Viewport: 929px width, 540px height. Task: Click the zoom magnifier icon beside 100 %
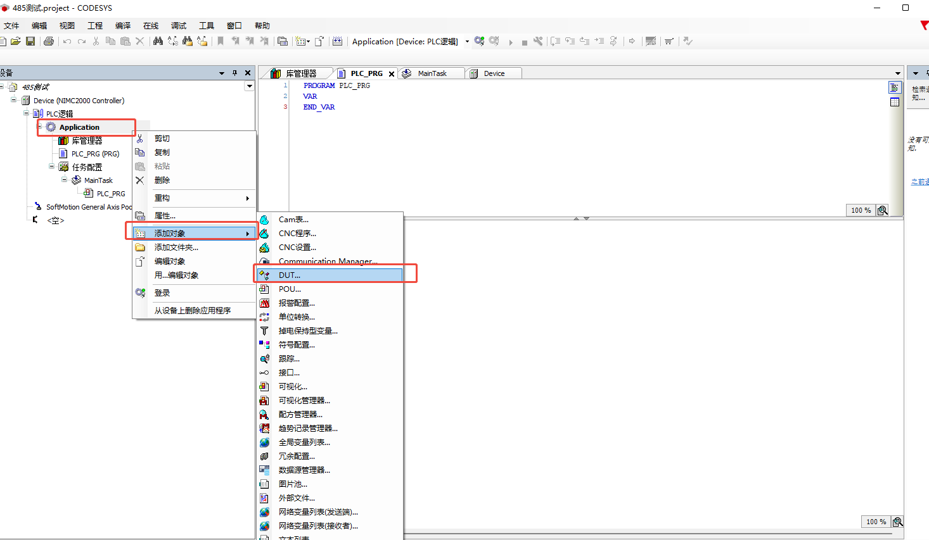point(883,210)
